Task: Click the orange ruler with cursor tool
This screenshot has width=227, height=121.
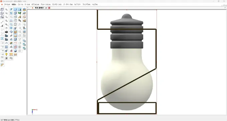Action: (20, 17)
